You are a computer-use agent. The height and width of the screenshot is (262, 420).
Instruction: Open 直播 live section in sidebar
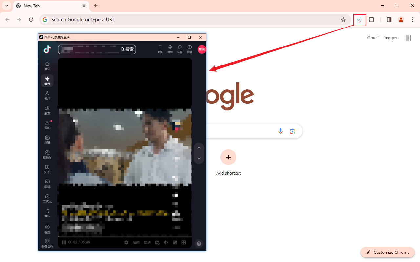pos(47,140)
